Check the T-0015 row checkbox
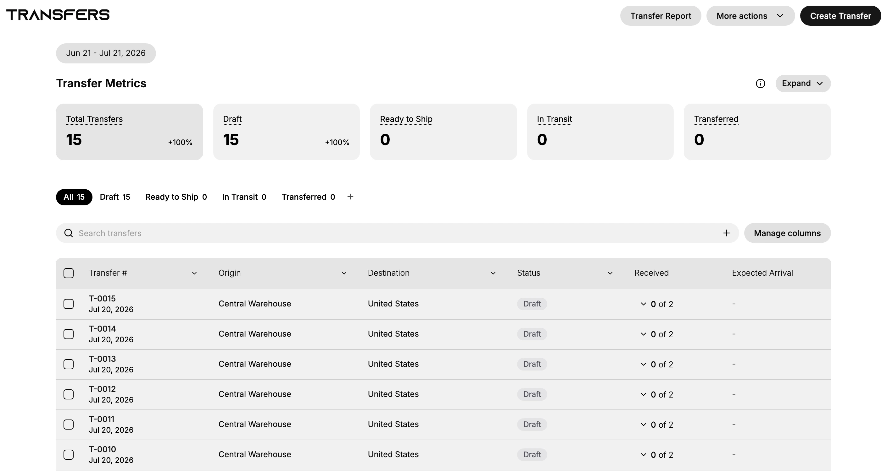The width and height of the screenshot is (887, 471). pyautogui.click(x=69, y=304)
